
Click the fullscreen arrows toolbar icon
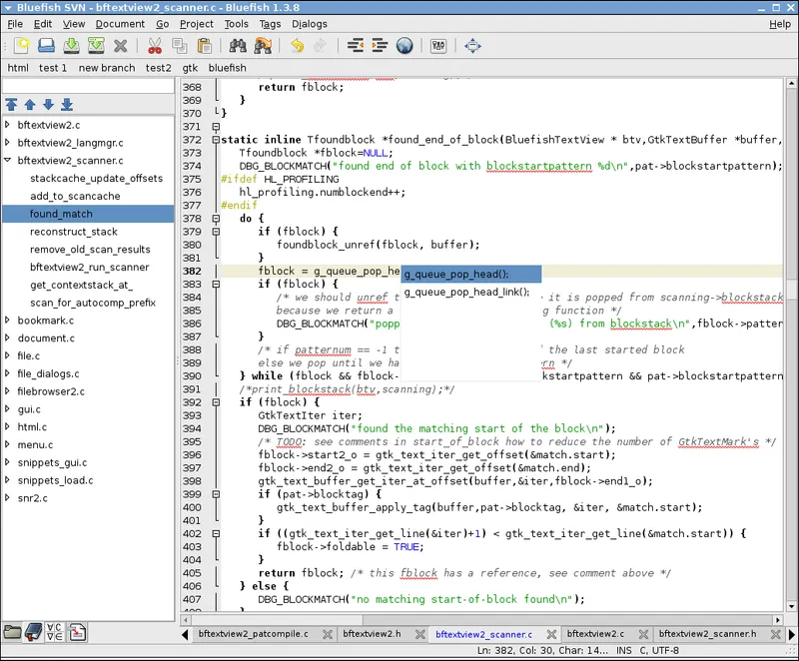coord(472,46)
